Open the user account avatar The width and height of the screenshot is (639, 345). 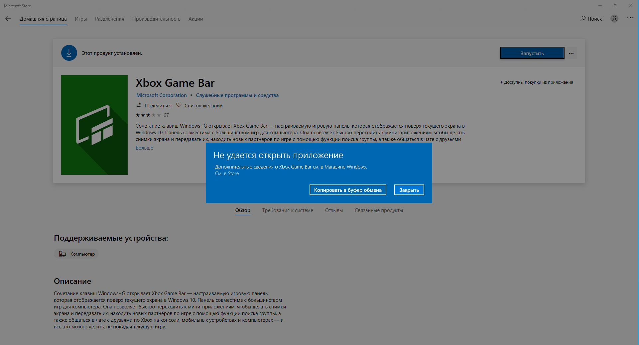click(614, 19)
